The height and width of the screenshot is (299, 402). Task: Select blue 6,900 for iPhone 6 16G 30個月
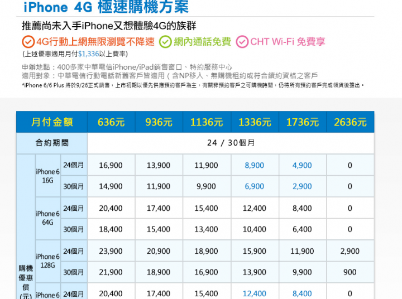click(x=255, y=186)
